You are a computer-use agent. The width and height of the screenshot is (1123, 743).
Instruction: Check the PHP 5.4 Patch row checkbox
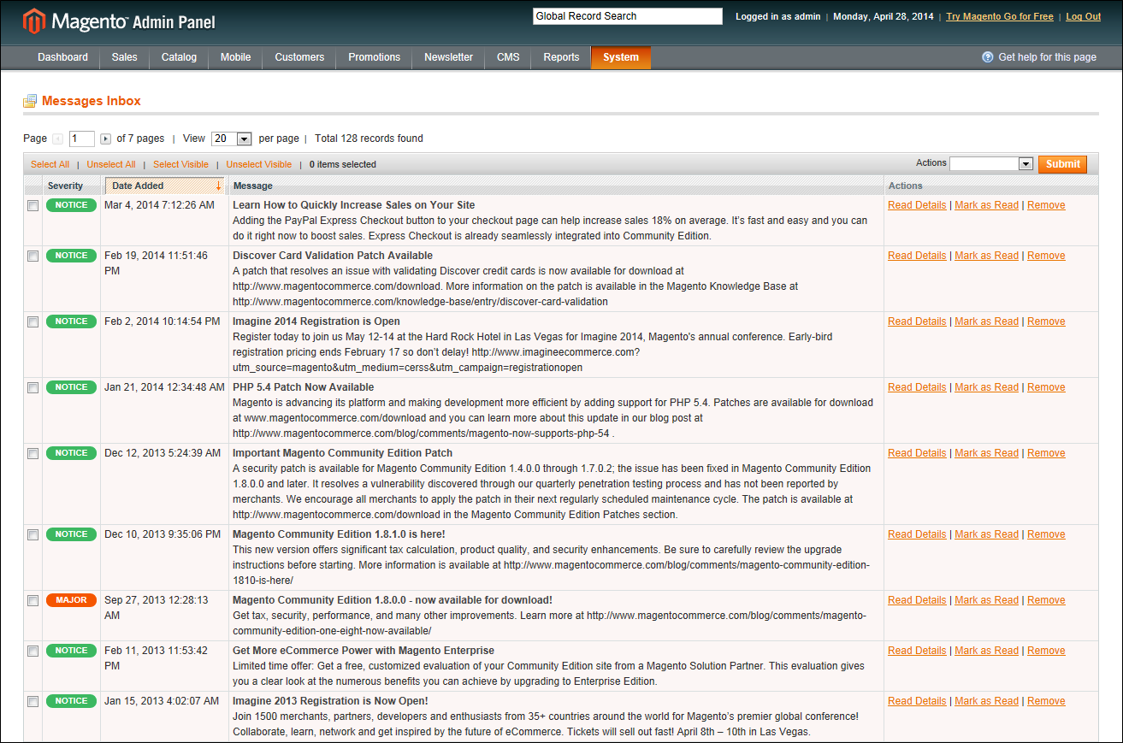click(33, 388)
